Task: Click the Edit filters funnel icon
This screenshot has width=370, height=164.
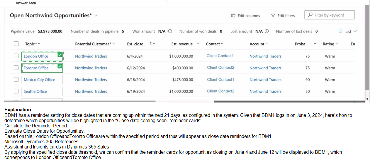Action: (273, 16)
